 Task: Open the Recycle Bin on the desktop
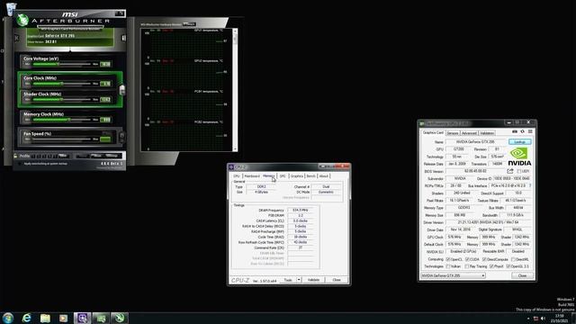click(x=11, y=9)
